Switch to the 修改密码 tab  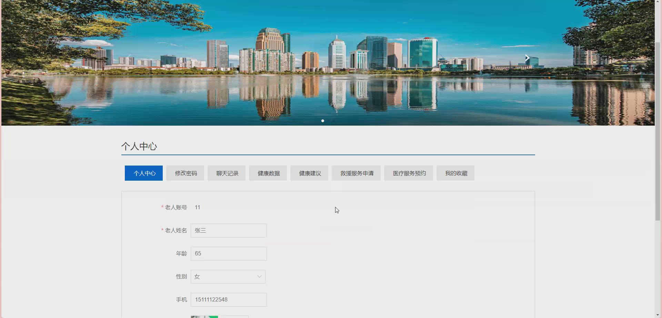185,173
